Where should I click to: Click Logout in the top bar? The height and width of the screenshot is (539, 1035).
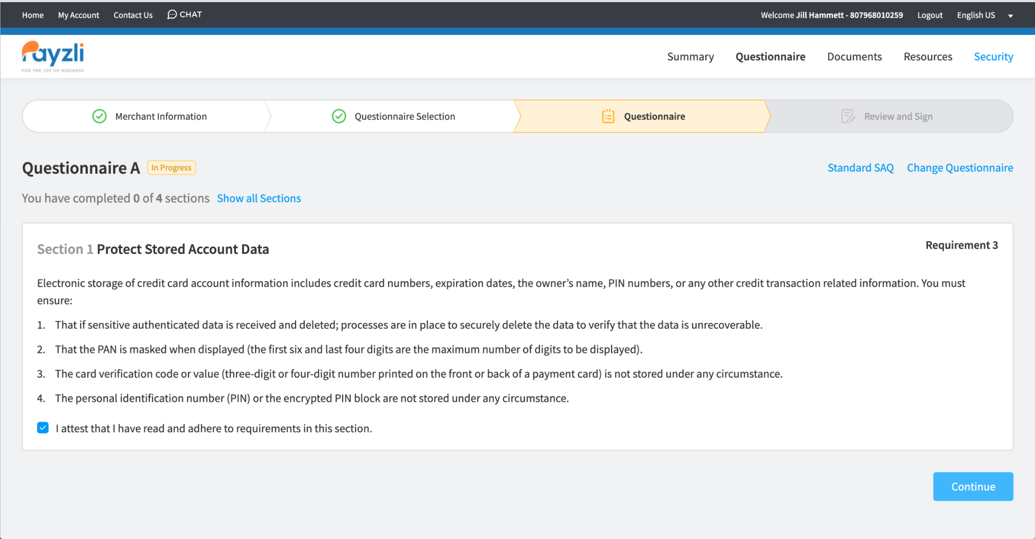(930, 15)
